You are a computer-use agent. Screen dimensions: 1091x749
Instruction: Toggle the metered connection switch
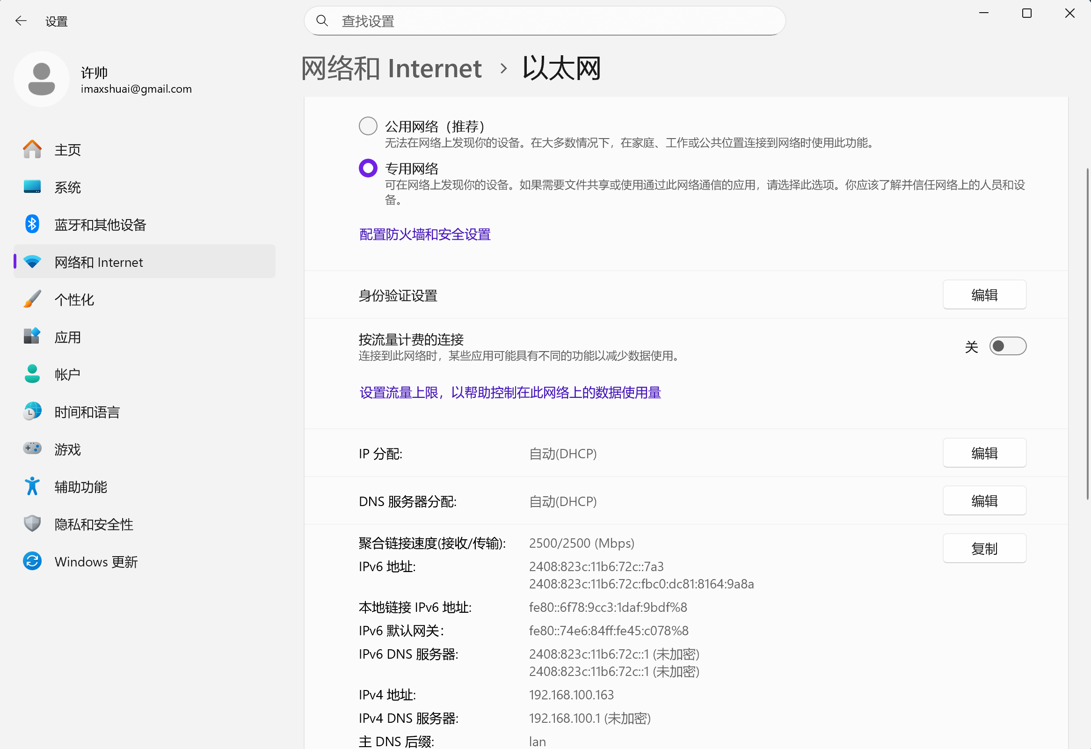(x=1007, y=346)
